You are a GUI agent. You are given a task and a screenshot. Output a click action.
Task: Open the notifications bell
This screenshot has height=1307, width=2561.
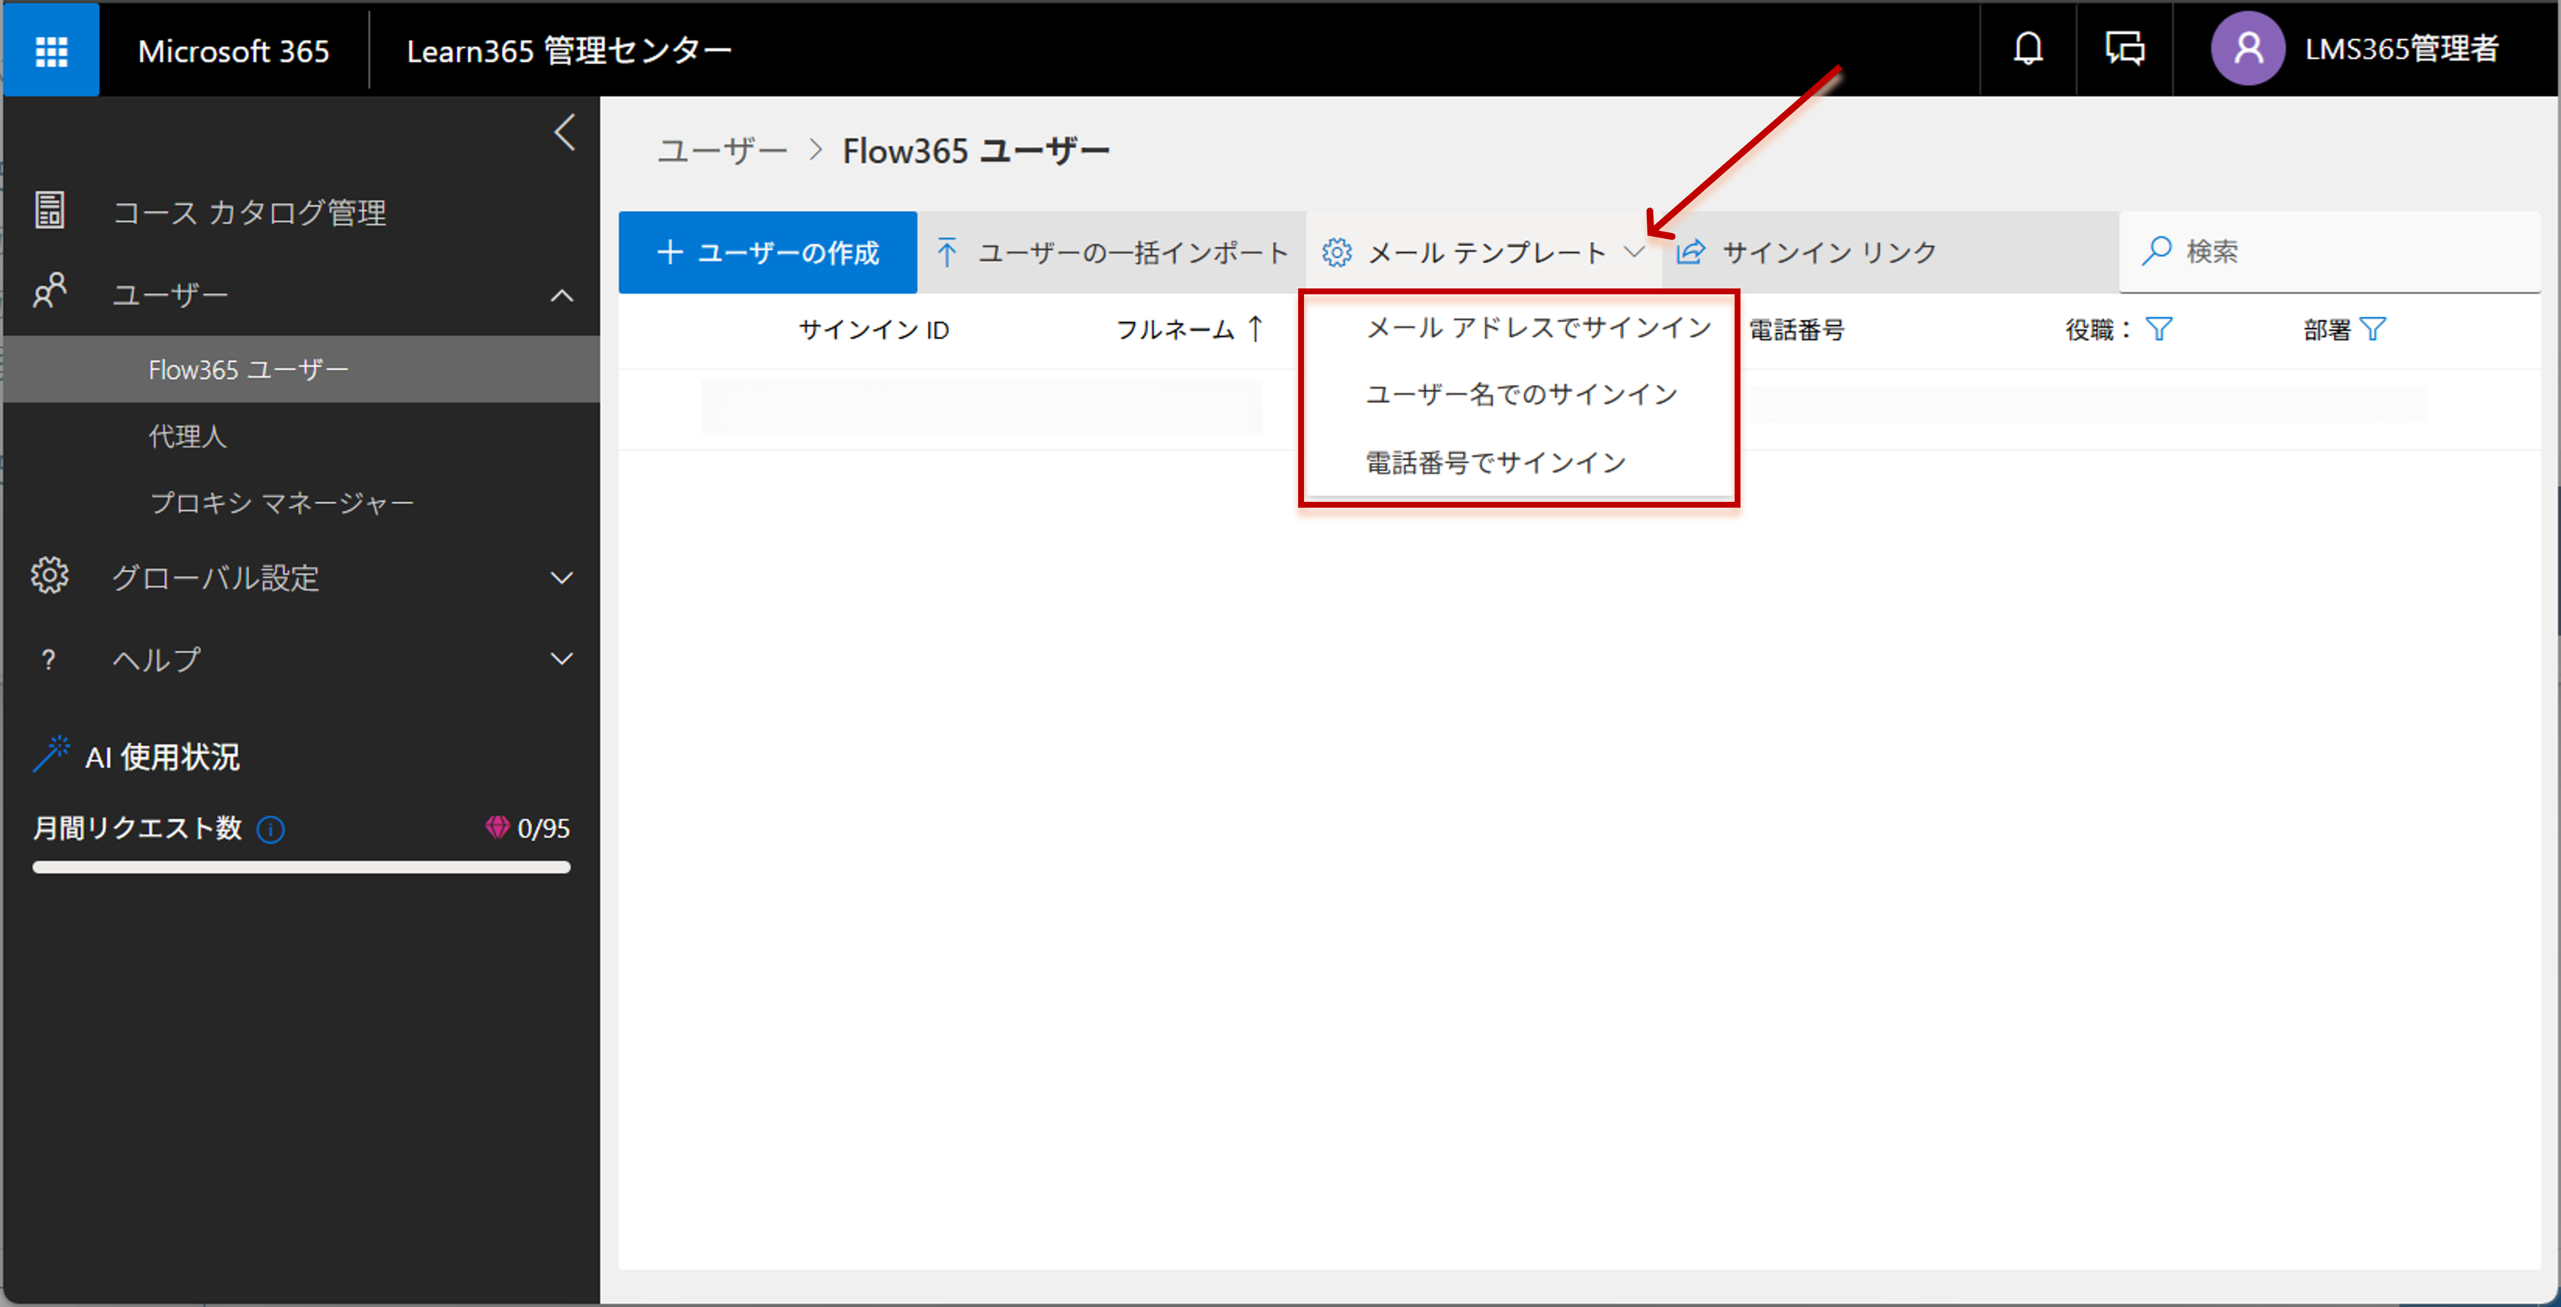tap(2028, 48)
